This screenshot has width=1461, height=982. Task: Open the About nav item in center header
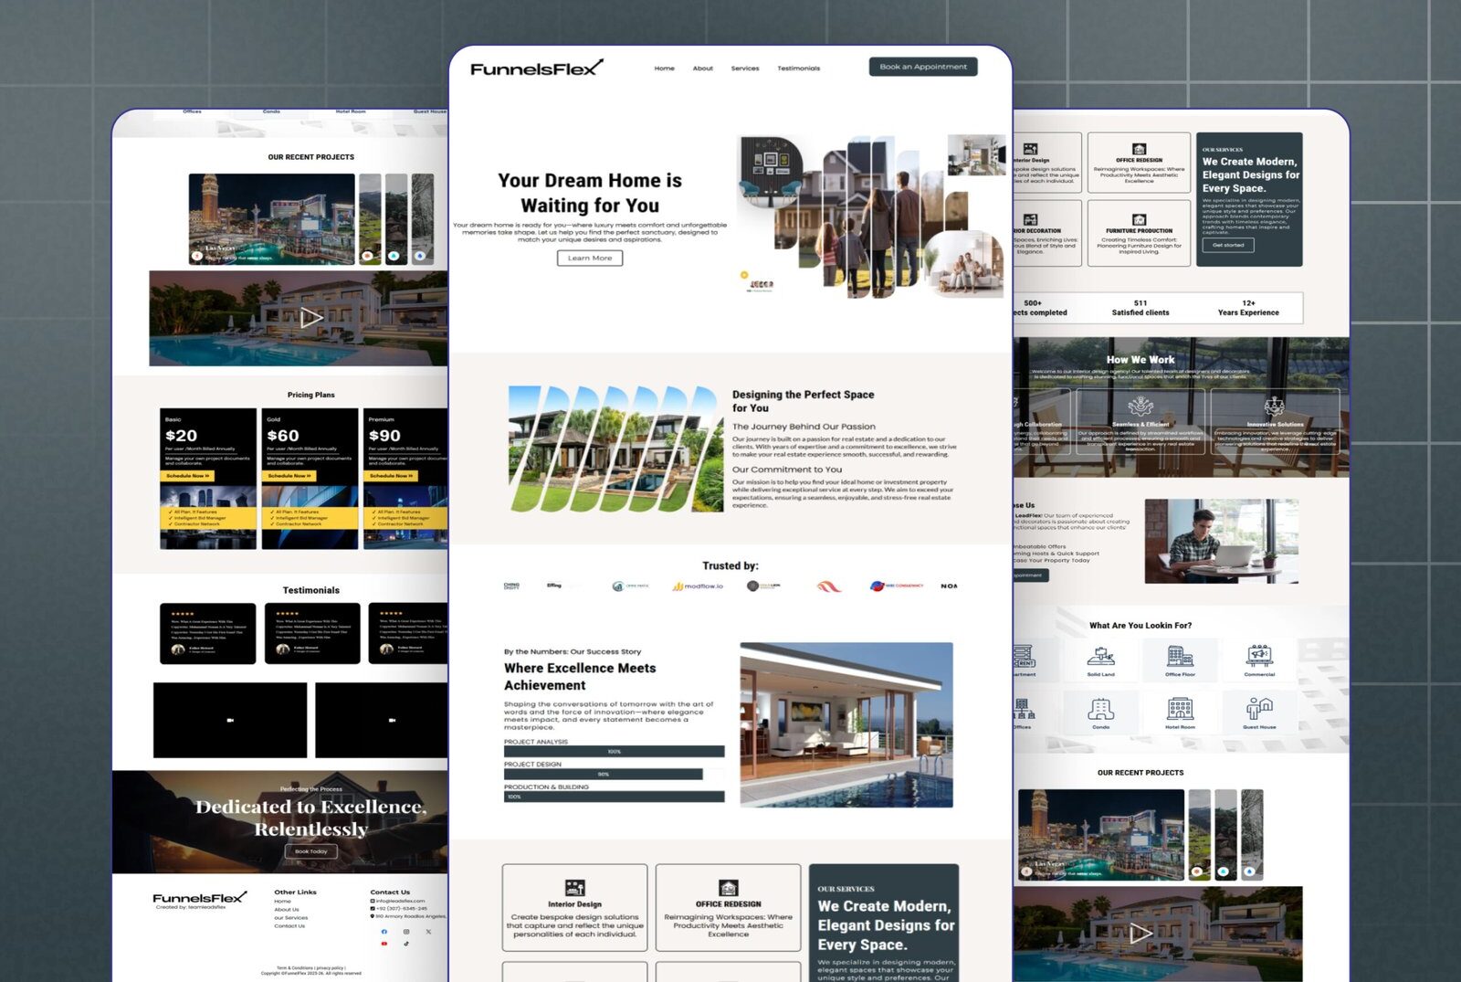point(703,69)
